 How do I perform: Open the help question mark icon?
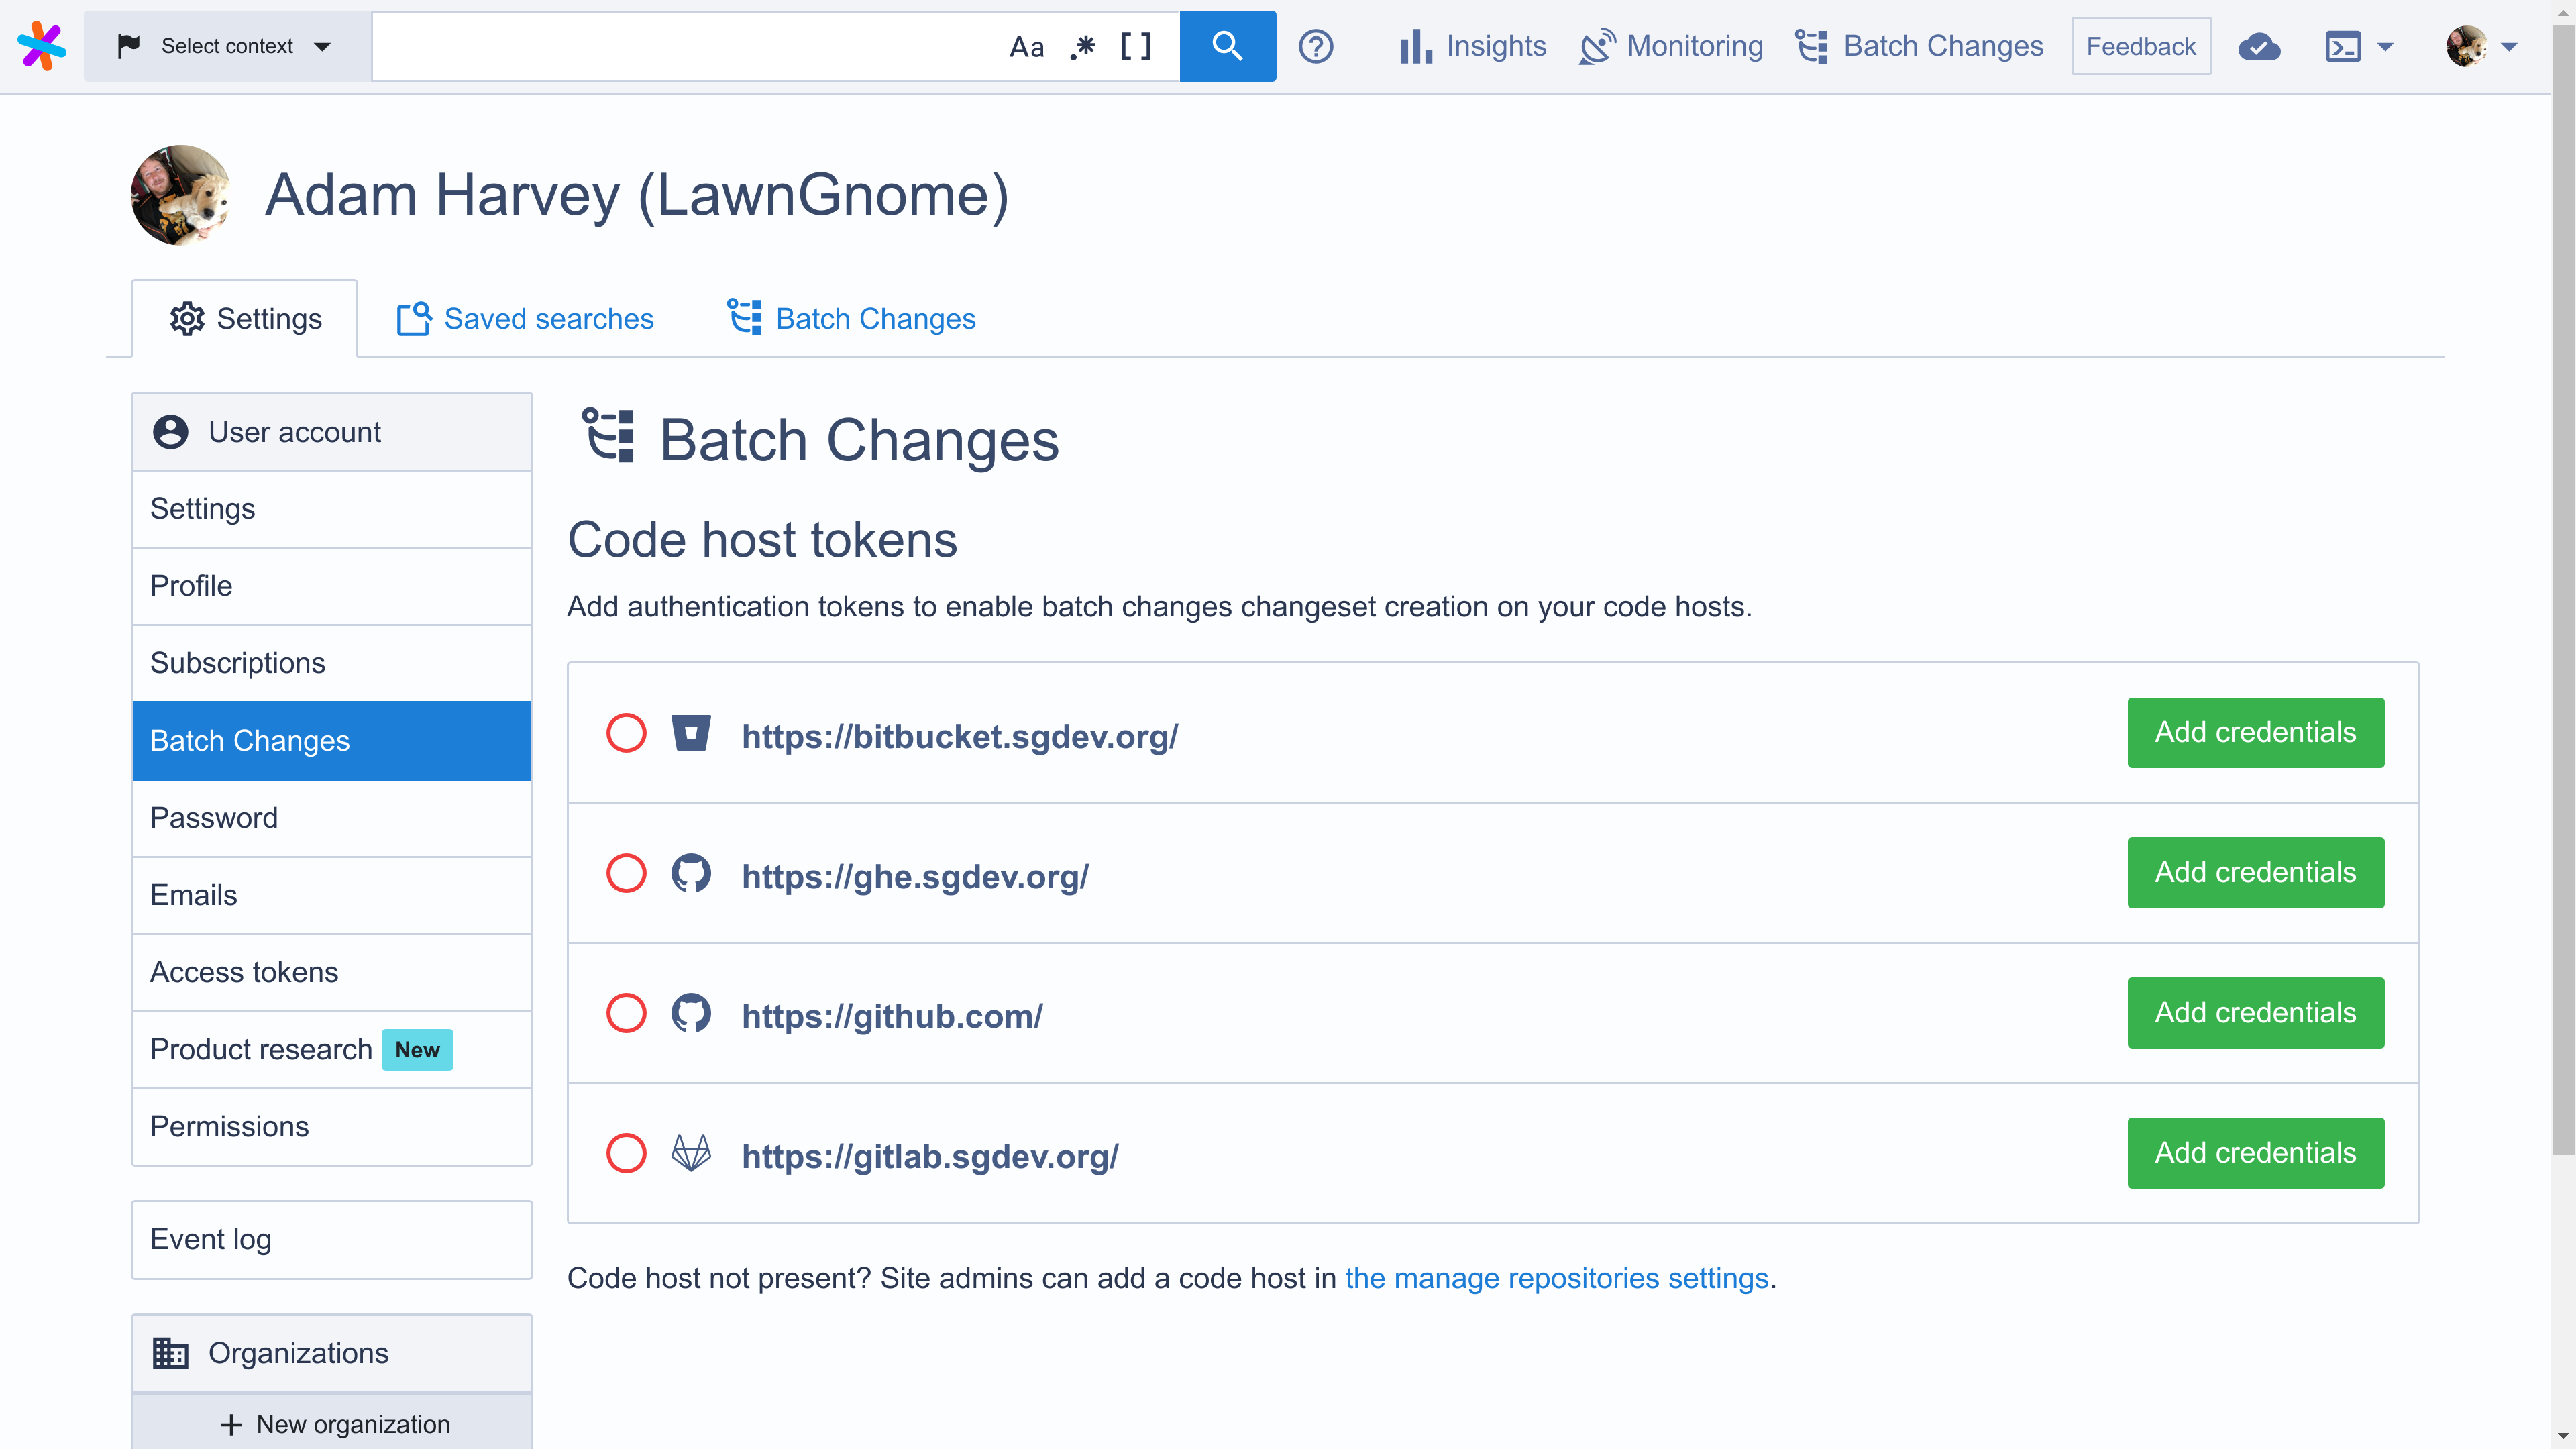click(1316, 46)
